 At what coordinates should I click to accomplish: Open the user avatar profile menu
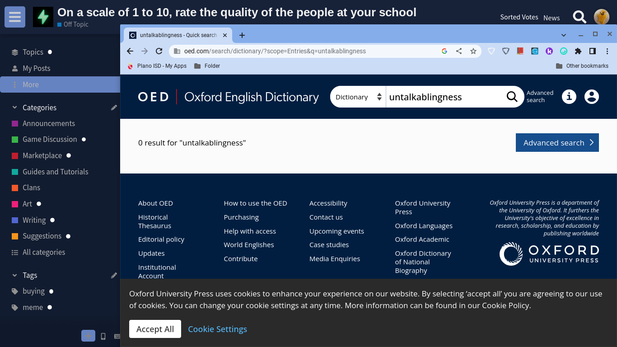[602, 17]
